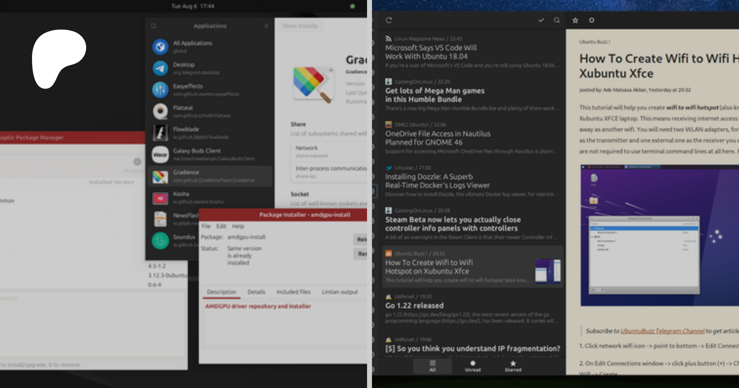
Task: Open the Wifi Hotspot article thumbnail in list
Action: [548, 271]
